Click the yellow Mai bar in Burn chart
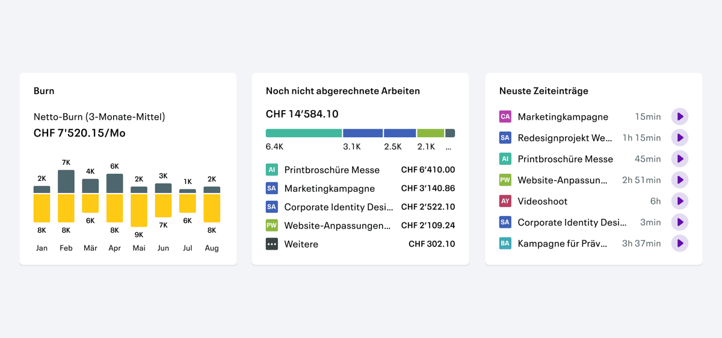Screen dimensions: 722x338 tap(139, 210)
